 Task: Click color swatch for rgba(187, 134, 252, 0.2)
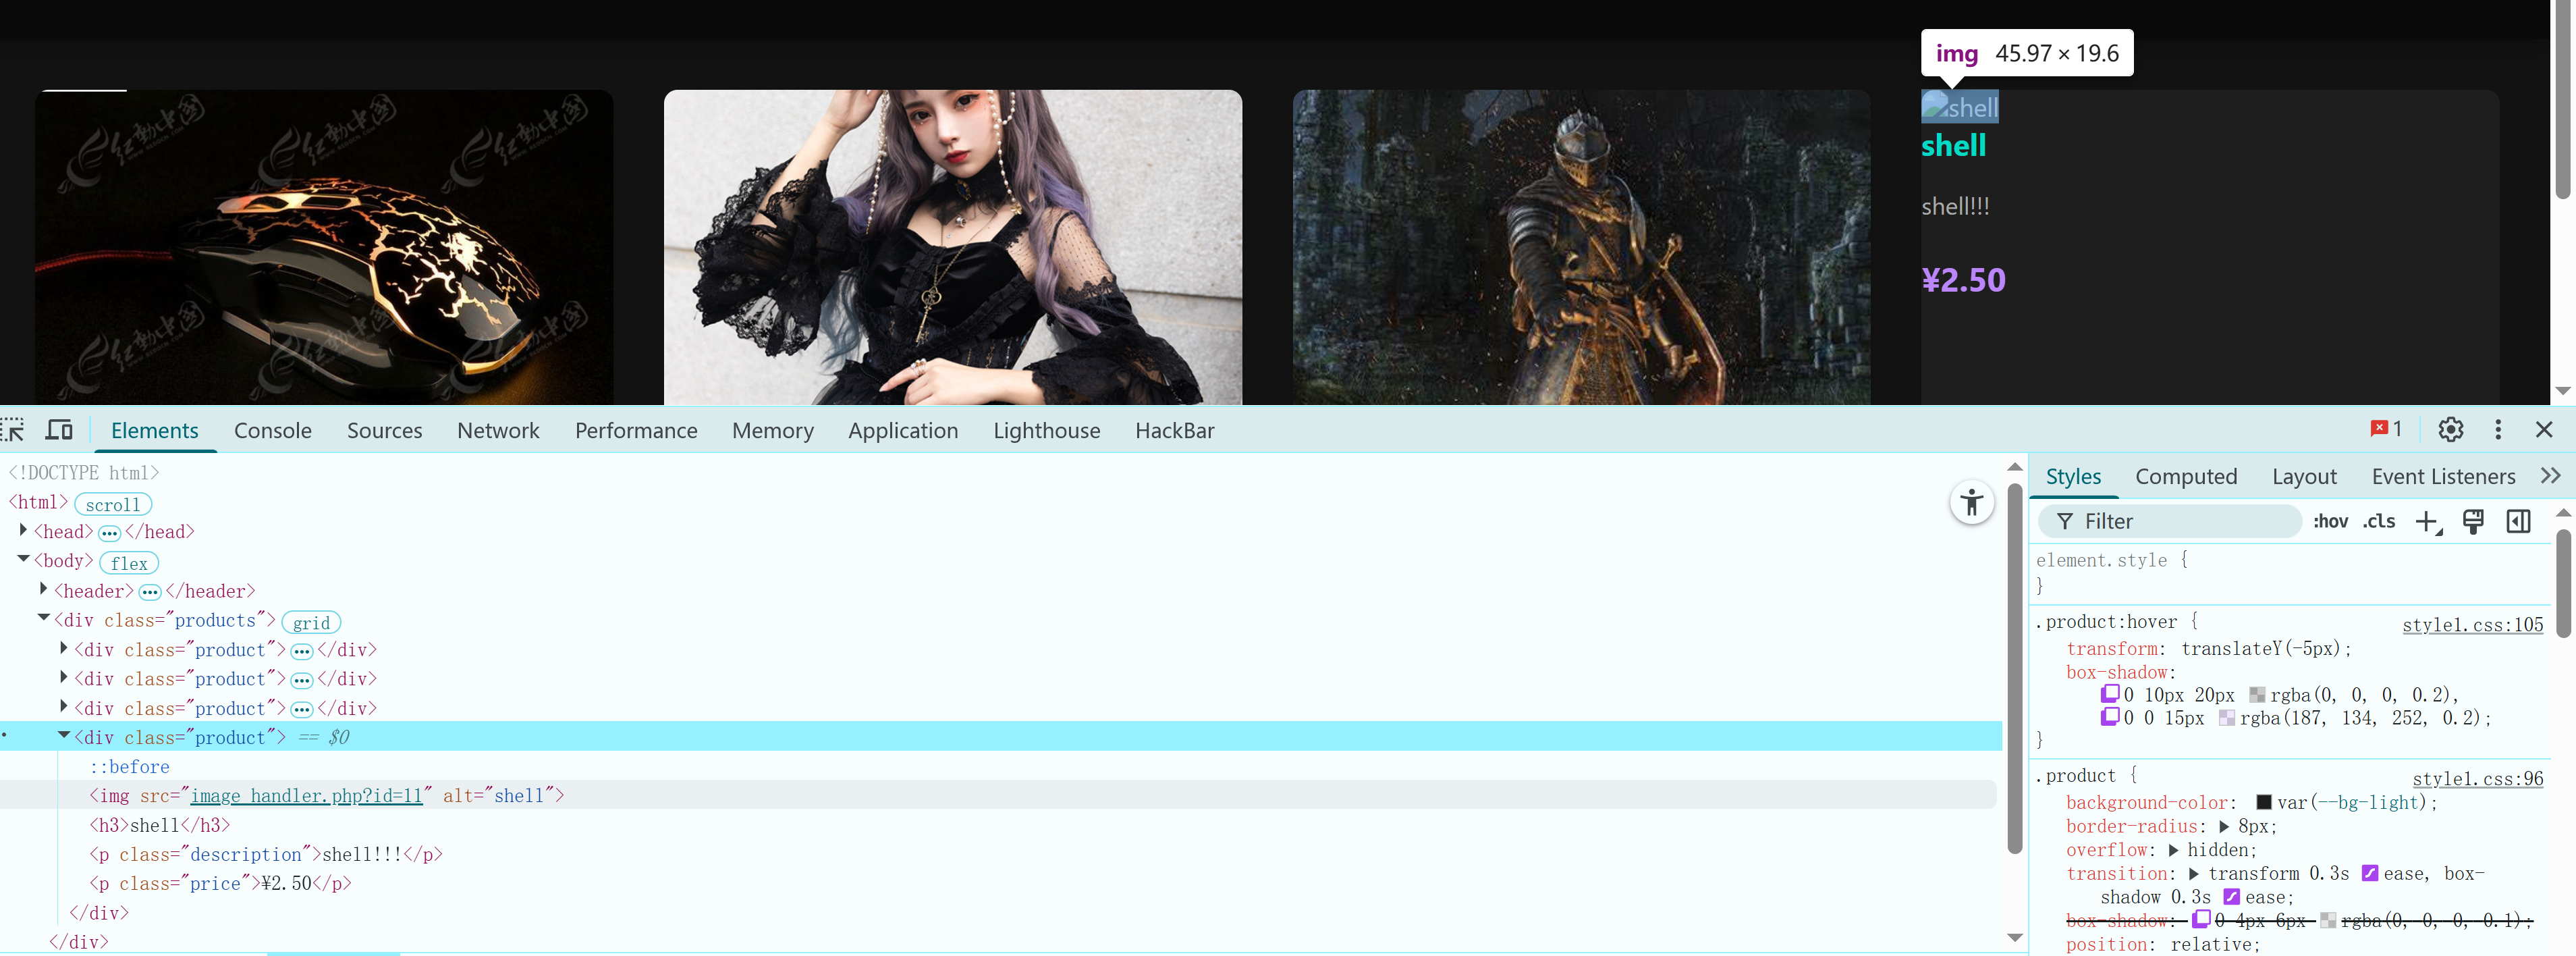[2226, 718]
